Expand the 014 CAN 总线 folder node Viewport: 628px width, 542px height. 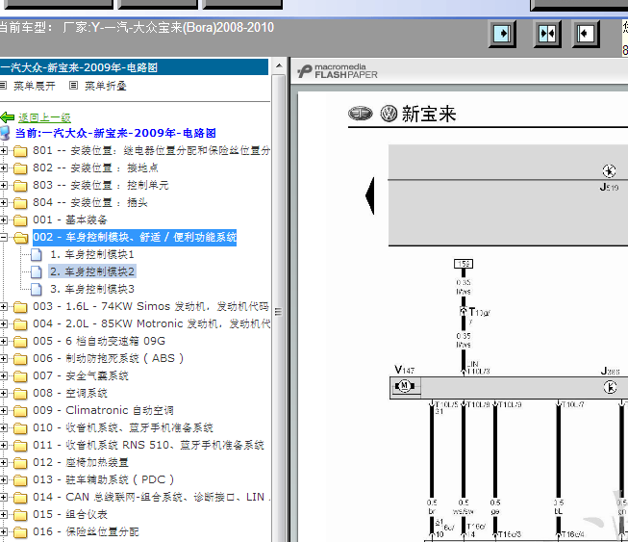(4, 497)
